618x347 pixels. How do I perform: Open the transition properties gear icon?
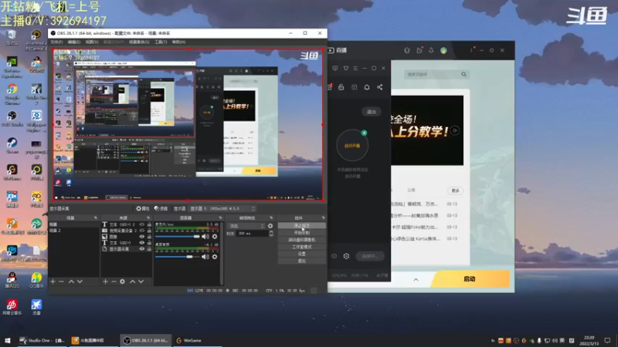tap(270, 226)
